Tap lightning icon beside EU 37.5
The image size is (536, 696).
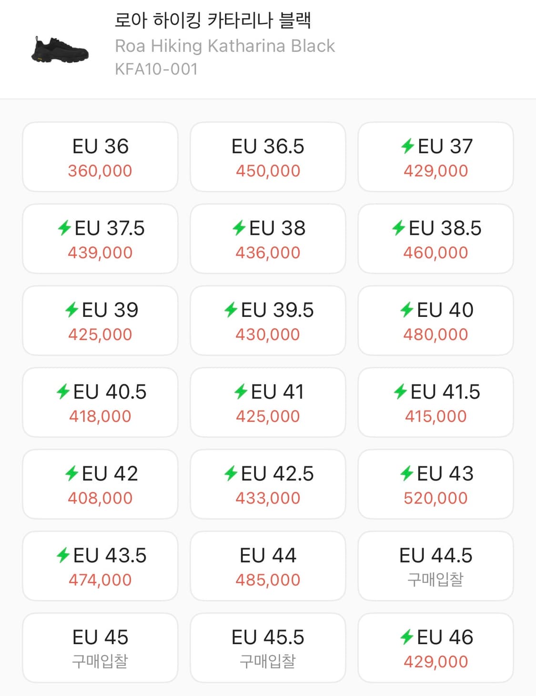(64, 228)
